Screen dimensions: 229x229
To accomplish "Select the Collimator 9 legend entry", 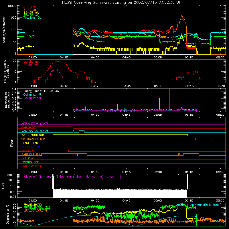I will point(32,98).
